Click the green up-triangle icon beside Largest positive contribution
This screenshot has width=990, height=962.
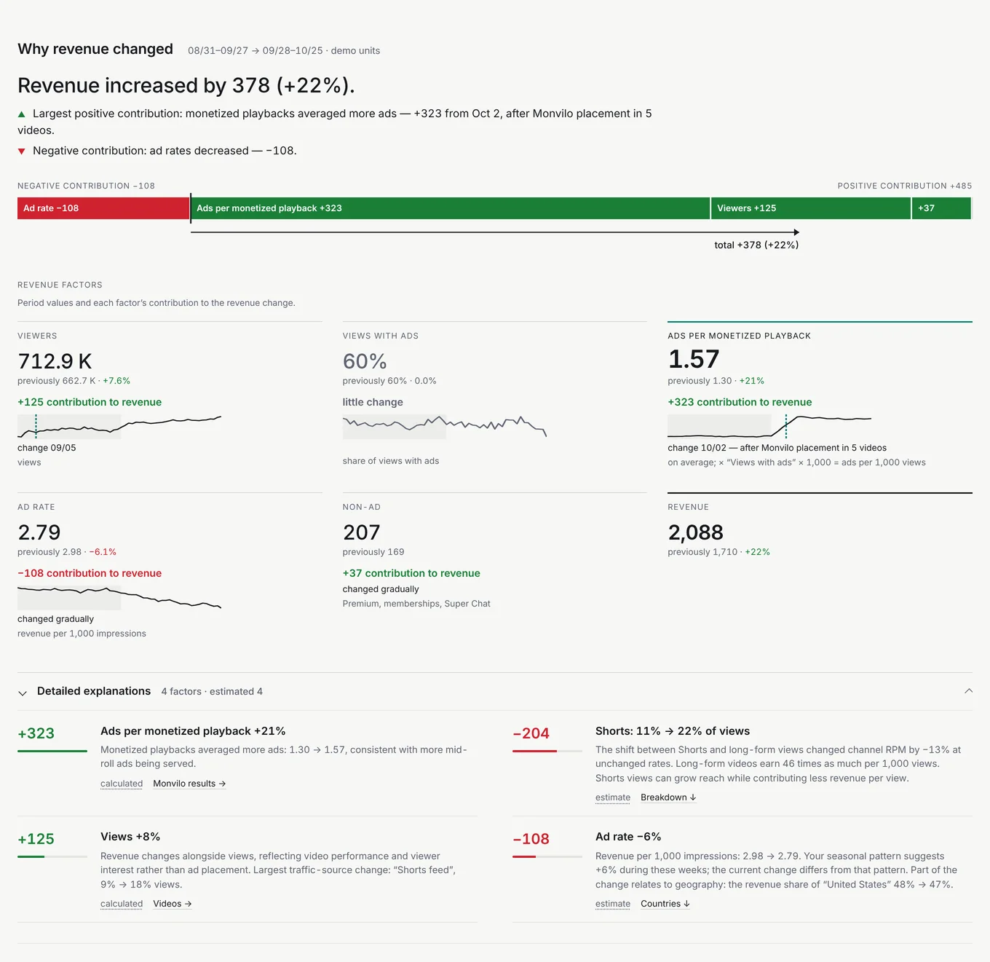point(22,114)
